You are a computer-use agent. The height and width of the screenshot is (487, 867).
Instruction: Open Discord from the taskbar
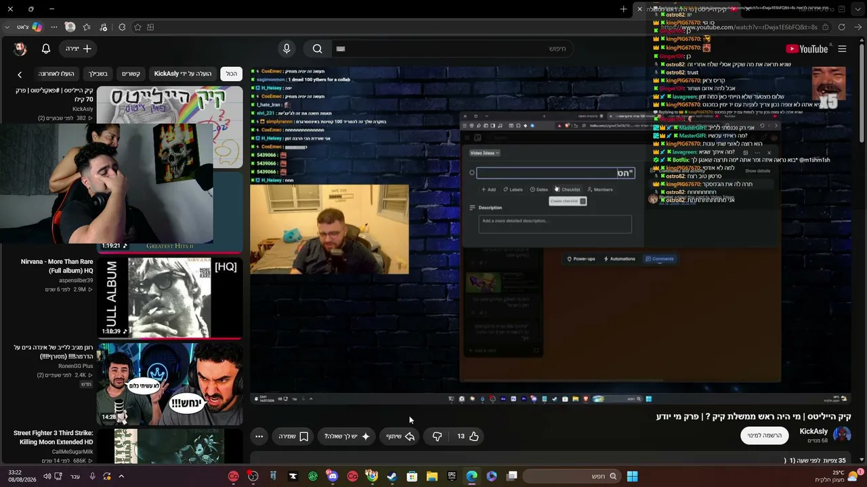pyautogui.click(x=332, y=476)
